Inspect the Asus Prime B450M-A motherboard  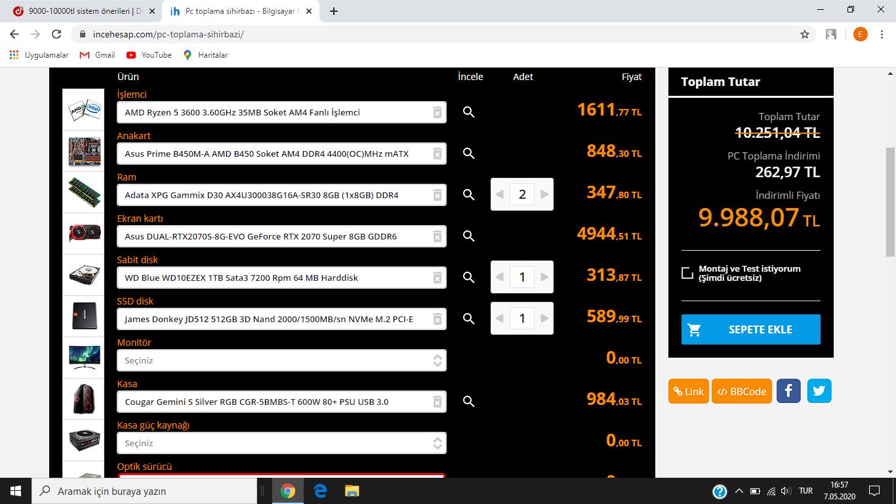[x=468, y=154]
